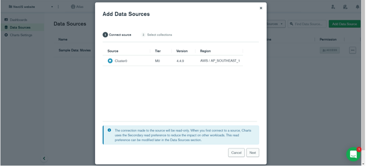The image size is (367, 166).
Task: Collapse the sidebar with the chevron
Action: [x=44, y=159]
